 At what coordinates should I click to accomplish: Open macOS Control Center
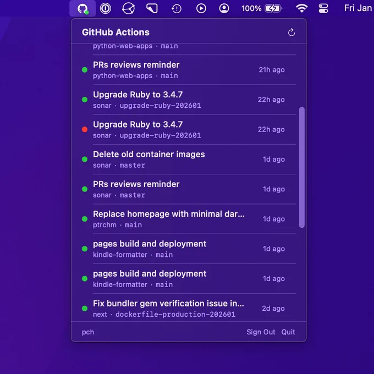click(x=323, y=9)
